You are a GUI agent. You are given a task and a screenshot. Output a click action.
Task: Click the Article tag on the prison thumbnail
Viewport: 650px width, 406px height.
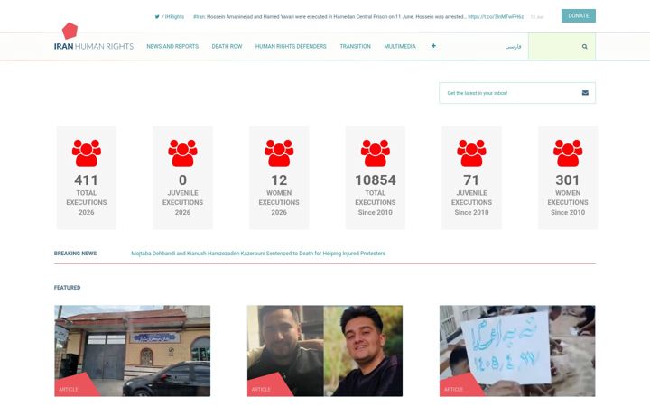pos(69,390)
